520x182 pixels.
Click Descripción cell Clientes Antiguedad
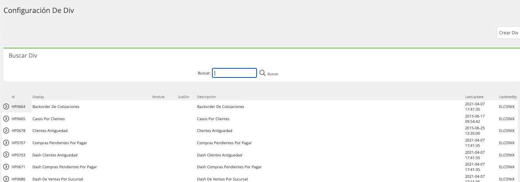(x=215, y=130)
